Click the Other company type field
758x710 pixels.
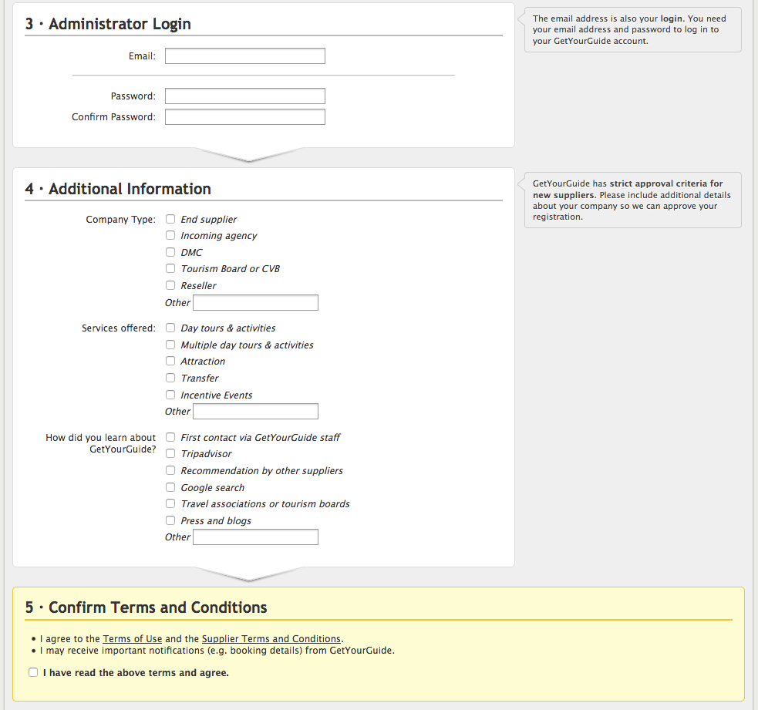255,303
